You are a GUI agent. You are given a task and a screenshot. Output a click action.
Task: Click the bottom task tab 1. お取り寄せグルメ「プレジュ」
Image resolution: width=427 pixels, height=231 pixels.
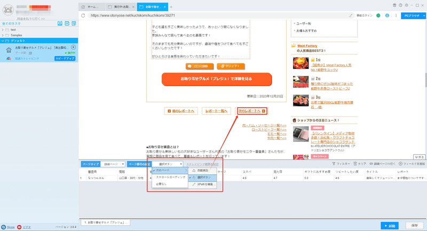click(106, 222)
